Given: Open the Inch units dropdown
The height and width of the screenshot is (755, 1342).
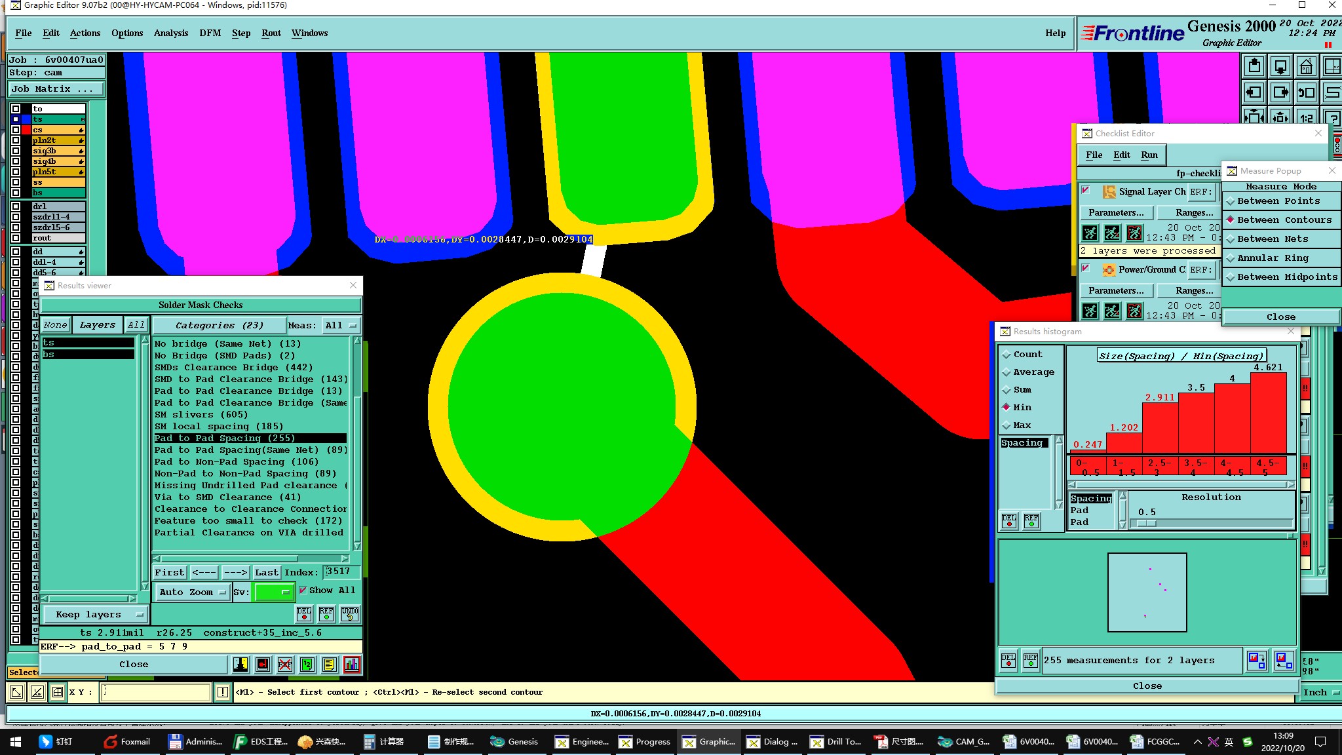Looking at the screenshot, I should coord(1320,693).
